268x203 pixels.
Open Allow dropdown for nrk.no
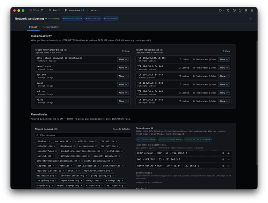click(123, 93)
